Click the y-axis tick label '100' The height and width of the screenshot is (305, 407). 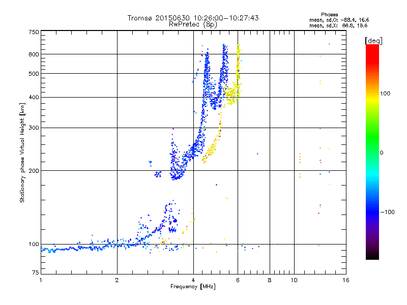tap(34, 245)
